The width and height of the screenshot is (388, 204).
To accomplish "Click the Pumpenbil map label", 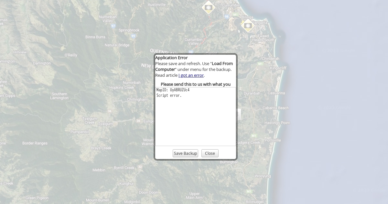I will tap(80, 132).
